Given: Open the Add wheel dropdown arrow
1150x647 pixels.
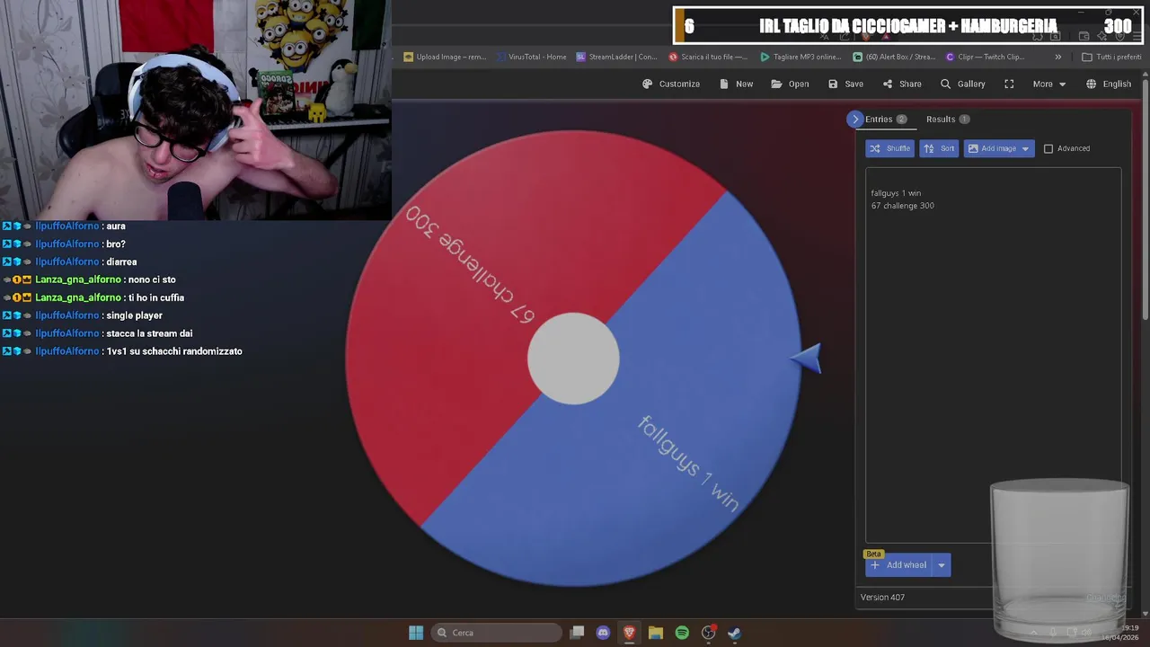Looking at the screenshot, I should click(x=942, y=565).
